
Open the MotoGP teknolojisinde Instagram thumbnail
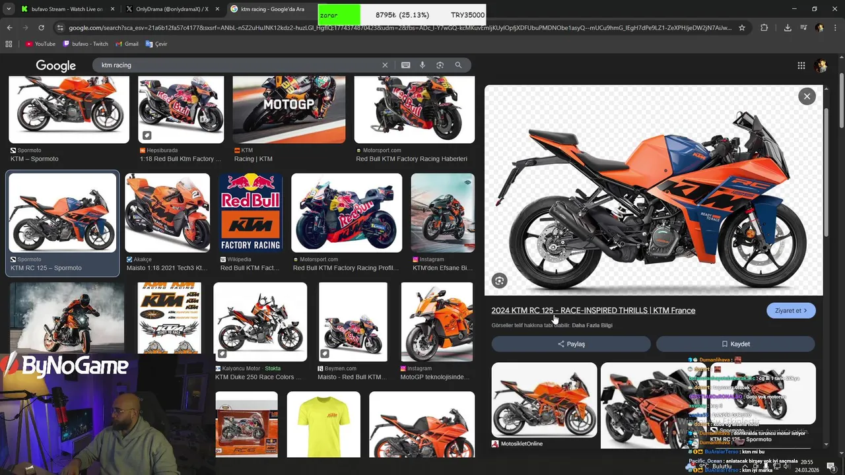pyautogui.click(x=436, y=322)
